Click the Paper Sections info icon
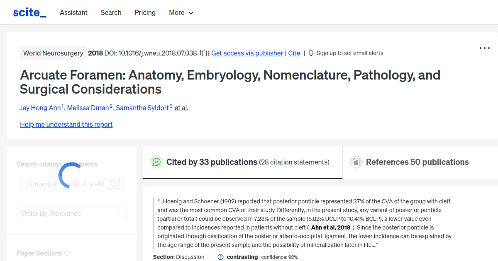The width and height of the screenshot is (498, 261). tap(68, 253)
